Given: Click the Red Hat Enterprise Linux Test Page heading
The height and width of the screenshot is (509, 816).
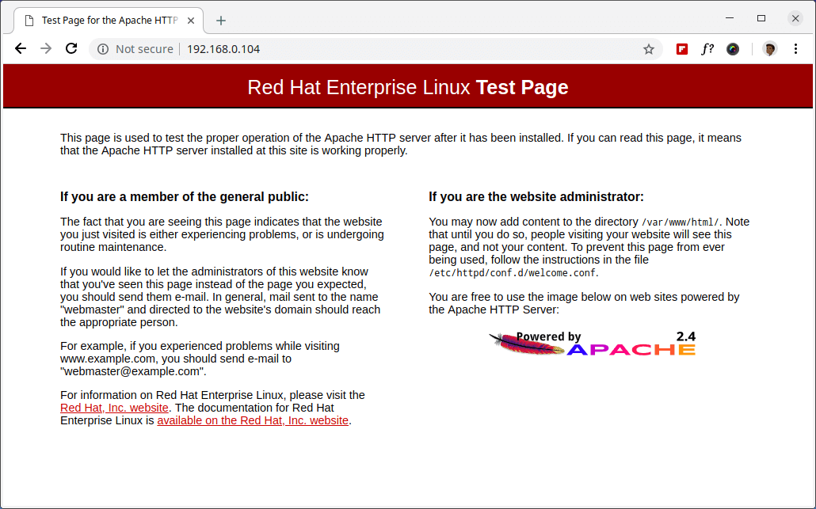Looking at the screenshot, I should tap(408, 87).
